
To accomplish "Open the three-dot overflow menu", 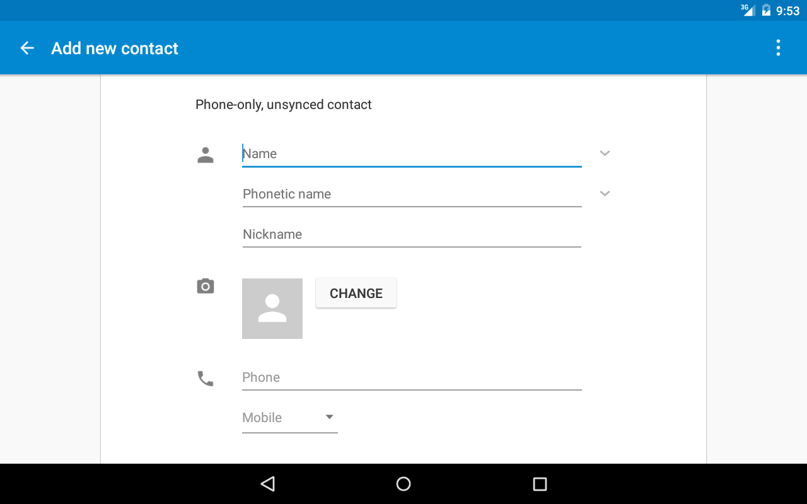I will (778, 48).
